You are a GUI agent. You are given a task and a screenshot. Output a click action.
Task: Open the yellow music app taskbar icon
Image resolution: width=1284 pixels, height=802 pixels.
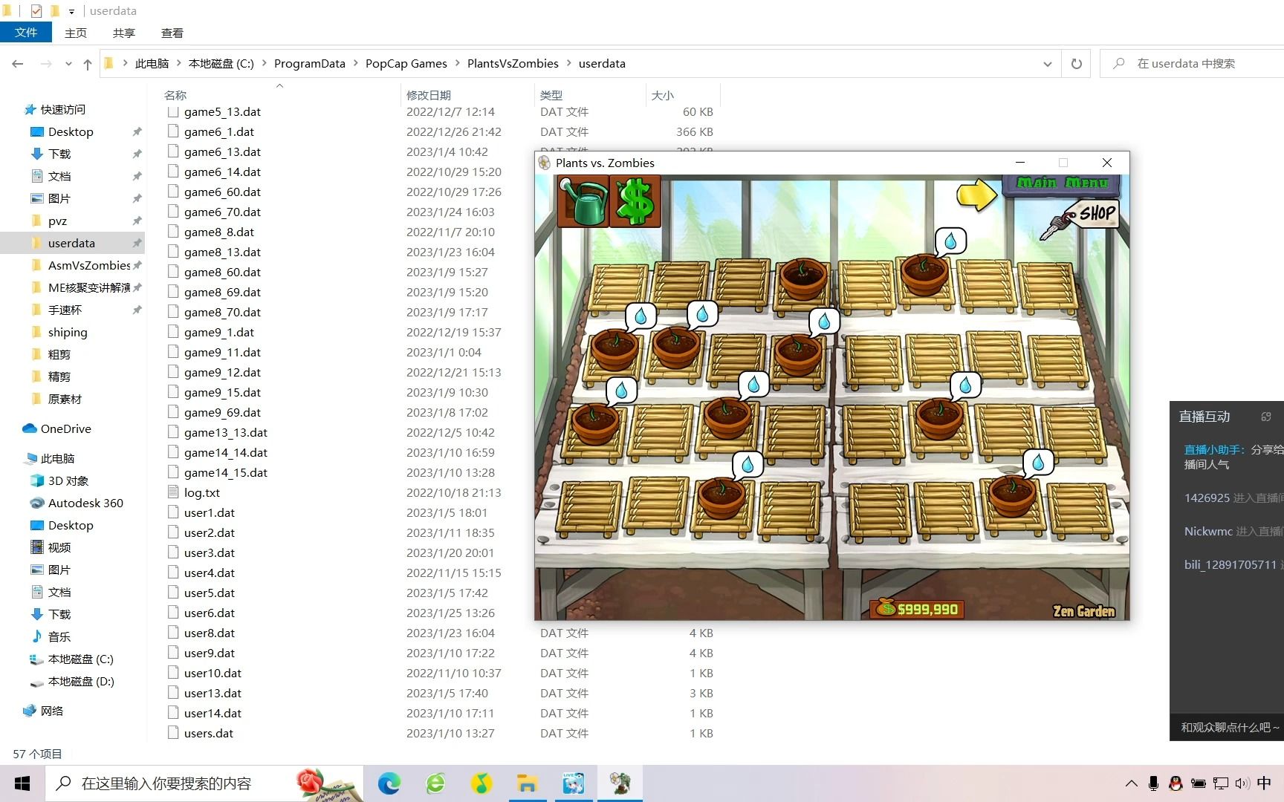point(481,783)
